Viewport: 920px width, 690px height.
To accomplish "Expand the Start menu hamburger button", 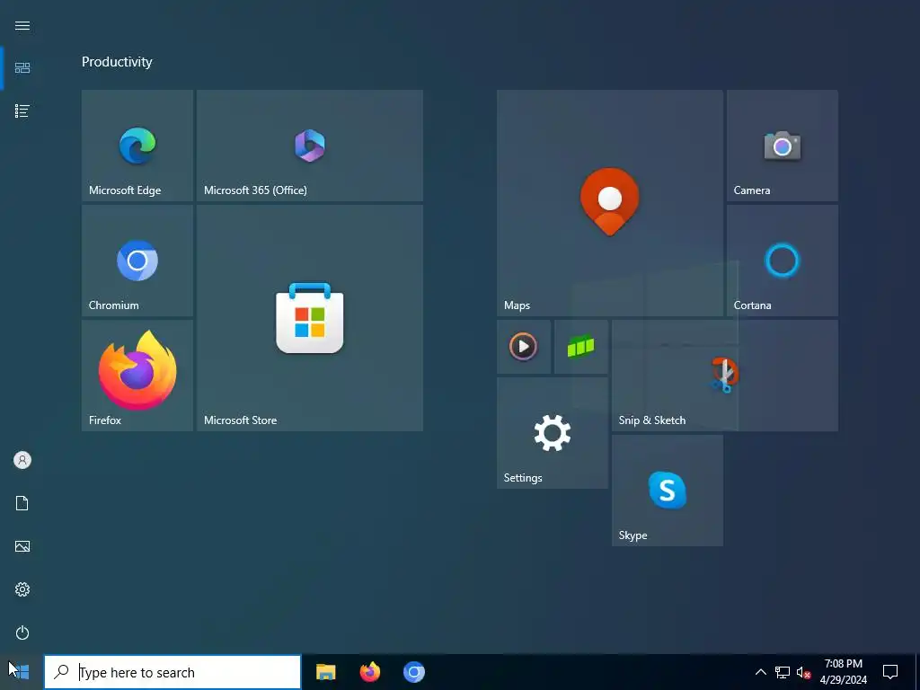I will coord(22,25).
